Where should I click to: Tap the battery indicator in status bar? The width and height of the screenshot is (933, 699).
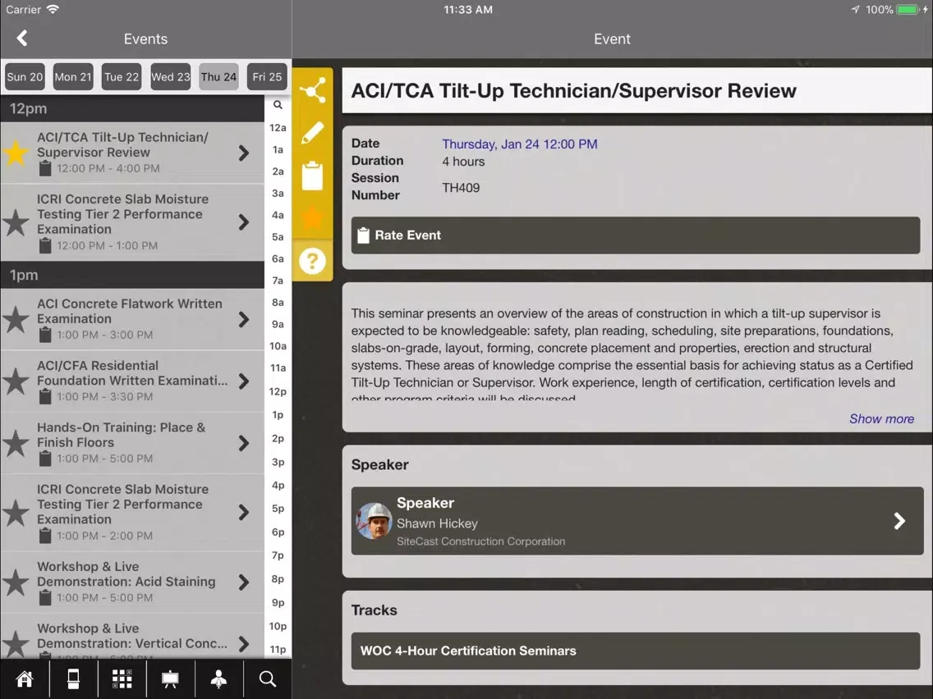(908, 10)
